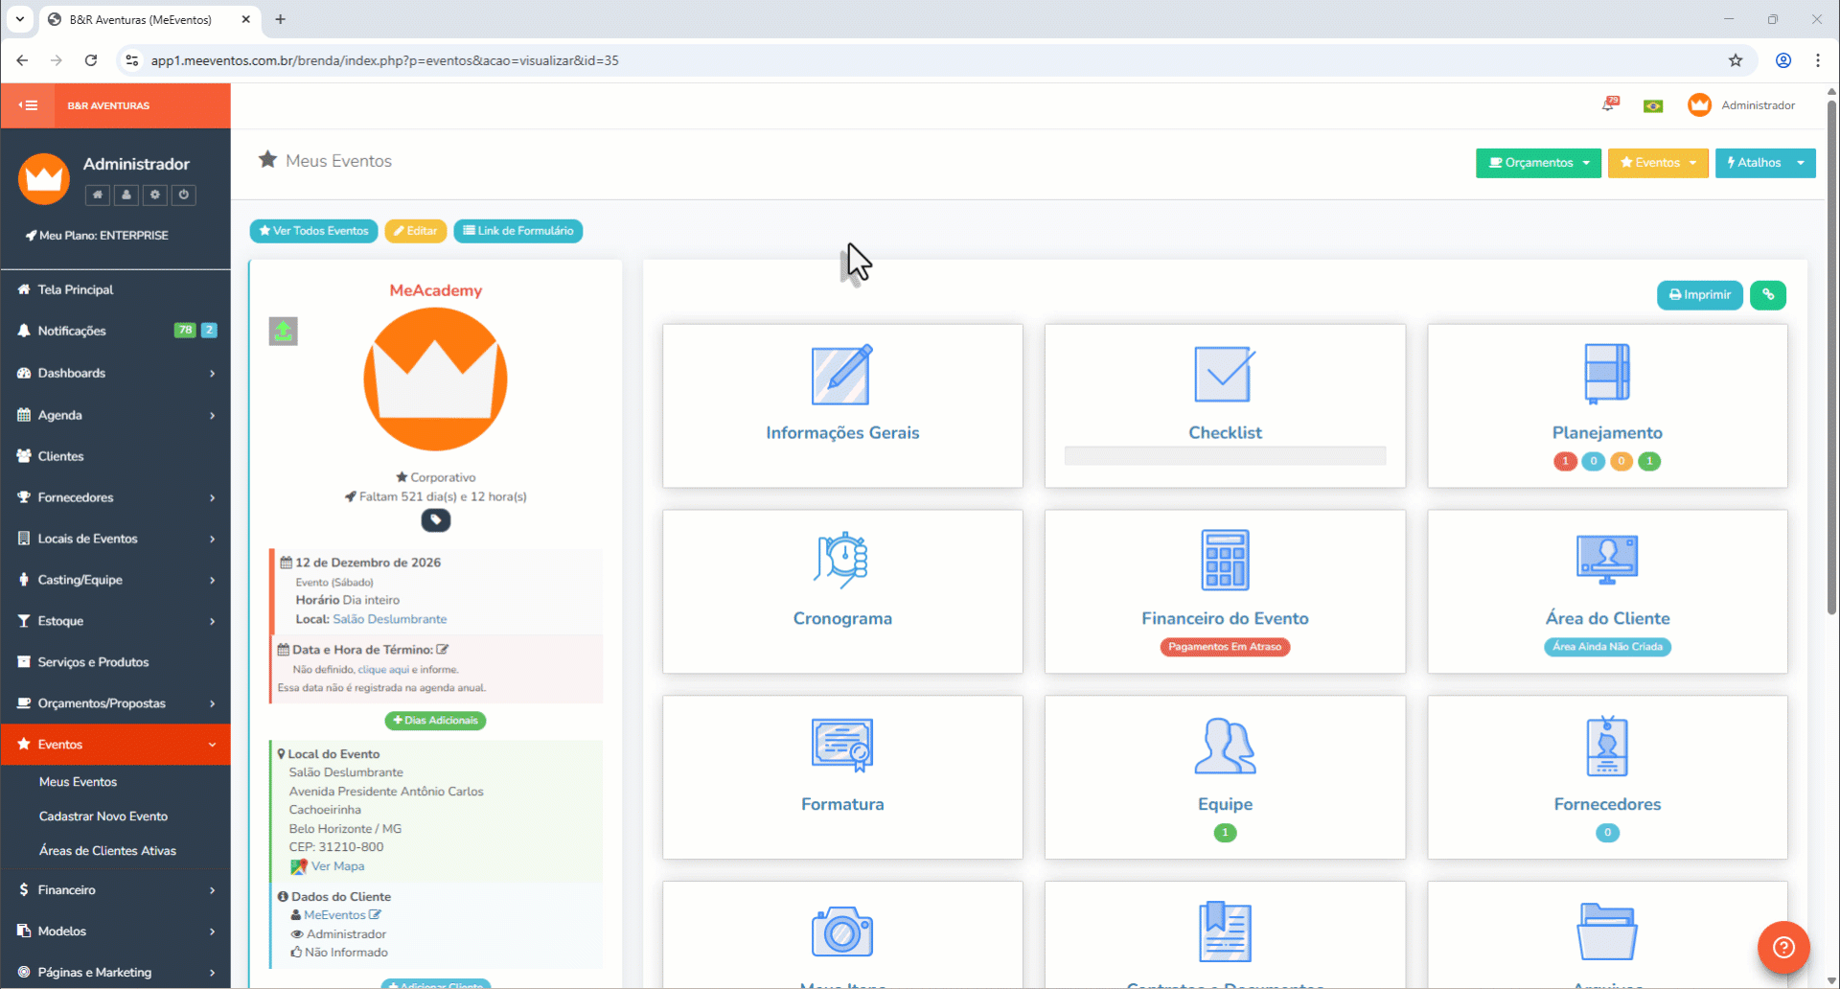Click the settings gear icon under Administrador

pyautogui.click(x=154, y=195)
